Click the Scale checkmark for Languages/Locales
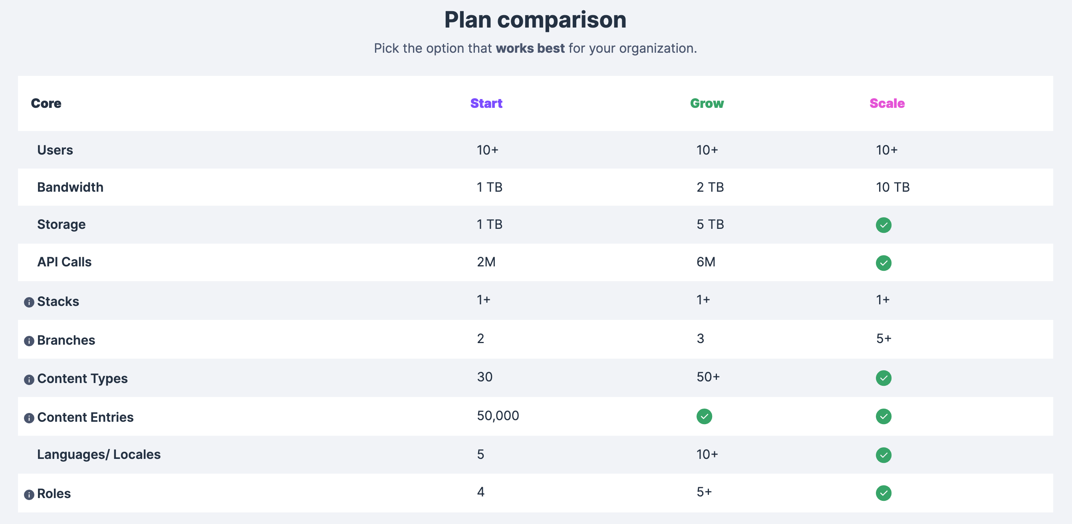Image resolution: width=1072 pixels, height=524 pixels. 883,455
